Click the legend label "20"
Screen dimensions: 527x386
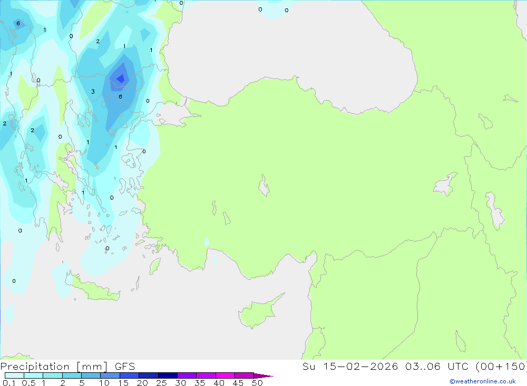pos(142,383)
